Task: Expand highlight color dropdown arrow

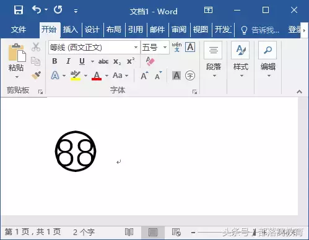Action: [85, 75]
